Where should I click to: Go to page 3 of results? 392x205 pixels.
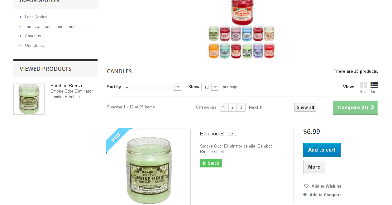tap(241, 107)
